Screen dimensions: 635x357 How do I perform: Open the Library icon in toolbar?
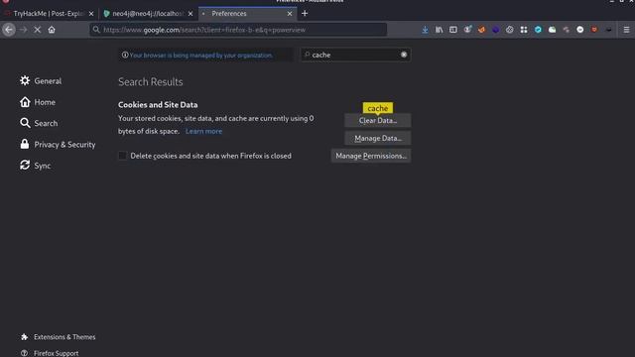(439, 30)
